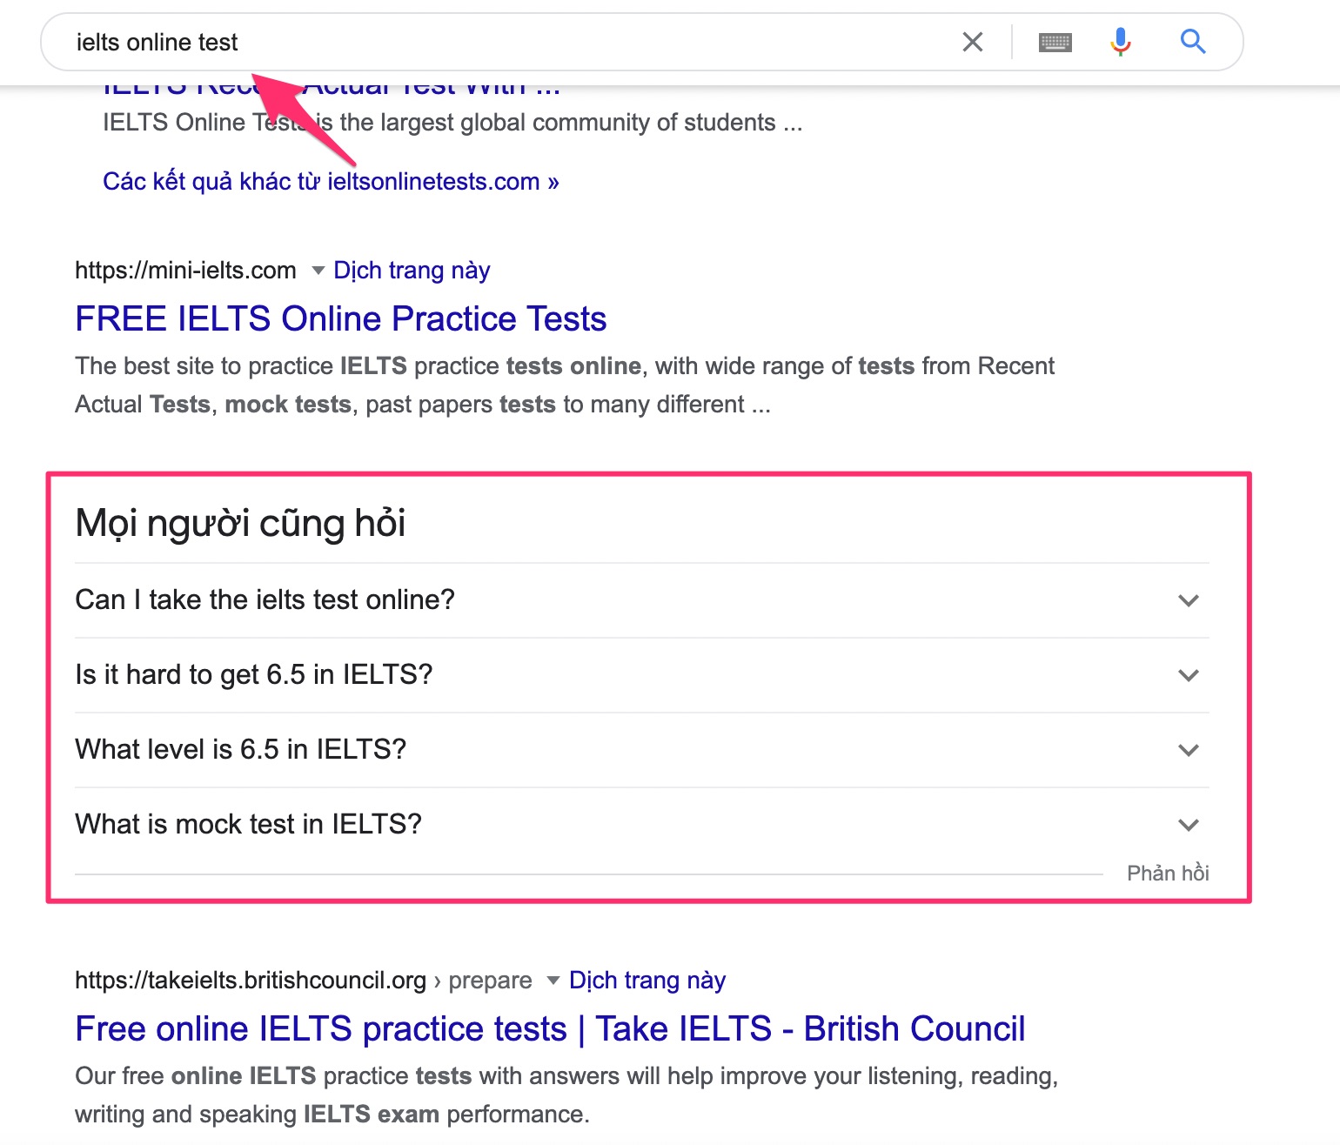Expand 'Can I take the ielts test online?'

click(x=642, y=600)
